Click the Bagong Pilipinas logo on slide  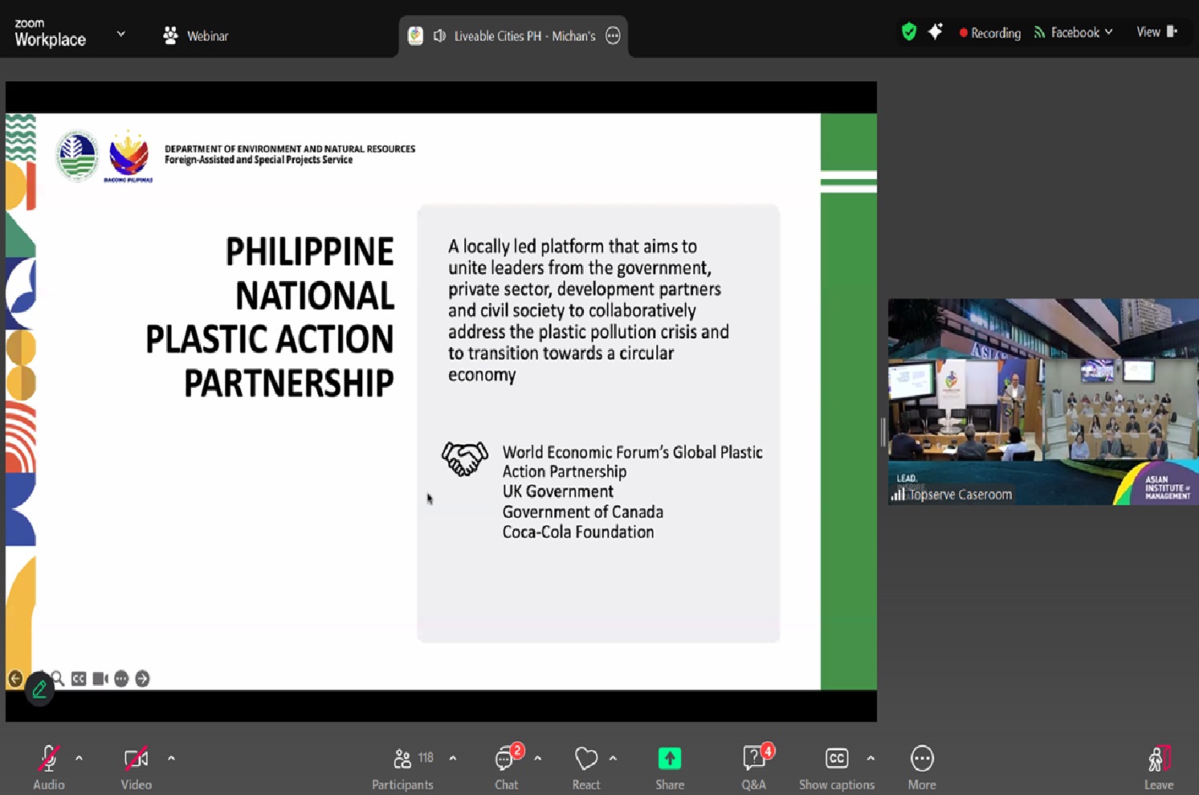pyautogui.click(x=128, y=157)
